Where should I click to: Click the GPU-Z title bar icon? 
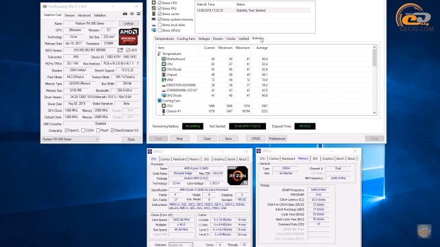(x=45, y=6)
